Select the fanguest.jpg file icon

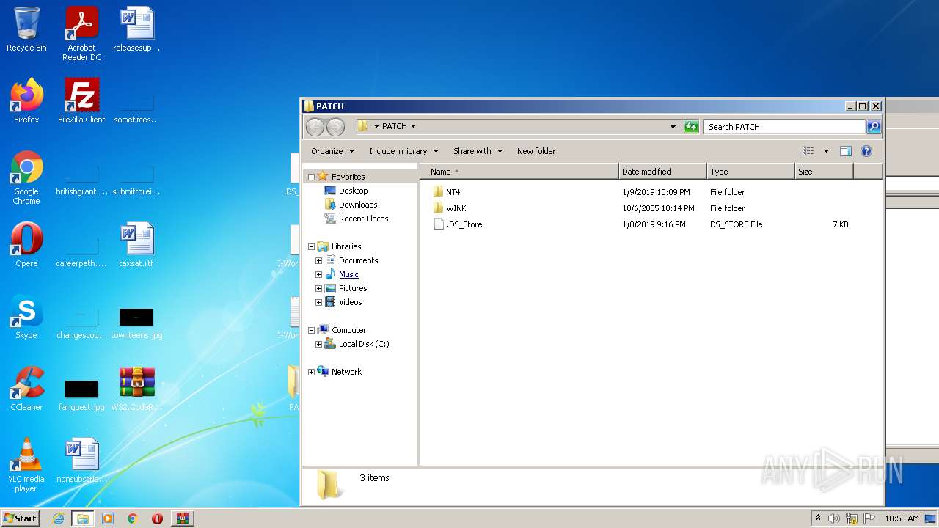point(81,395)
